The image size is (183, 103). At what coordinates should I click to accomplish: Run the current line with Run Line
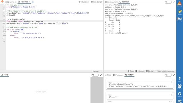(x=84, y=2)
